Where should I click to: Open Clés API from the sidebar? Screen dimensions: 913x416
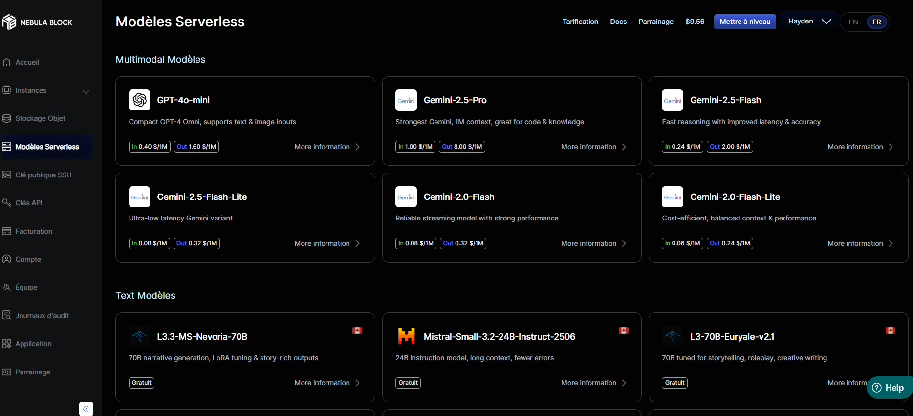[29, 203]
